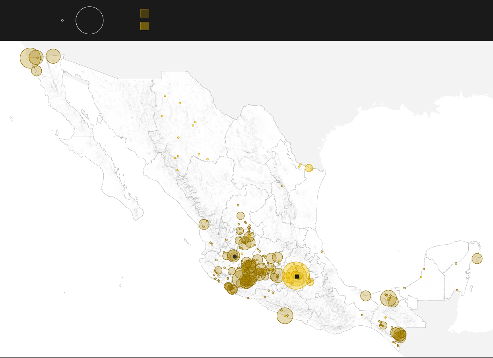Viewport: 493px width, 358px height.
Task: Select the darker upper legend color swatch
Action: (144, 13)
